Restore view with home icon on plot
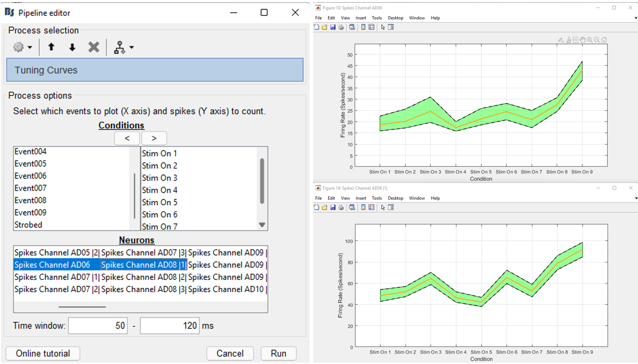The image size is (638, 364). pos(604,40)
